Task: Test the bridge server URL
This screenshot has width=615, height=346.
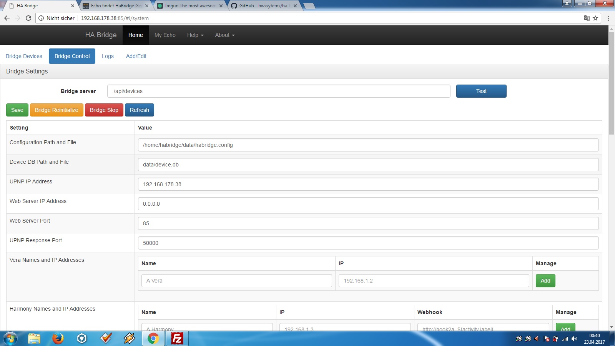Action: click(x=481, y=91)
